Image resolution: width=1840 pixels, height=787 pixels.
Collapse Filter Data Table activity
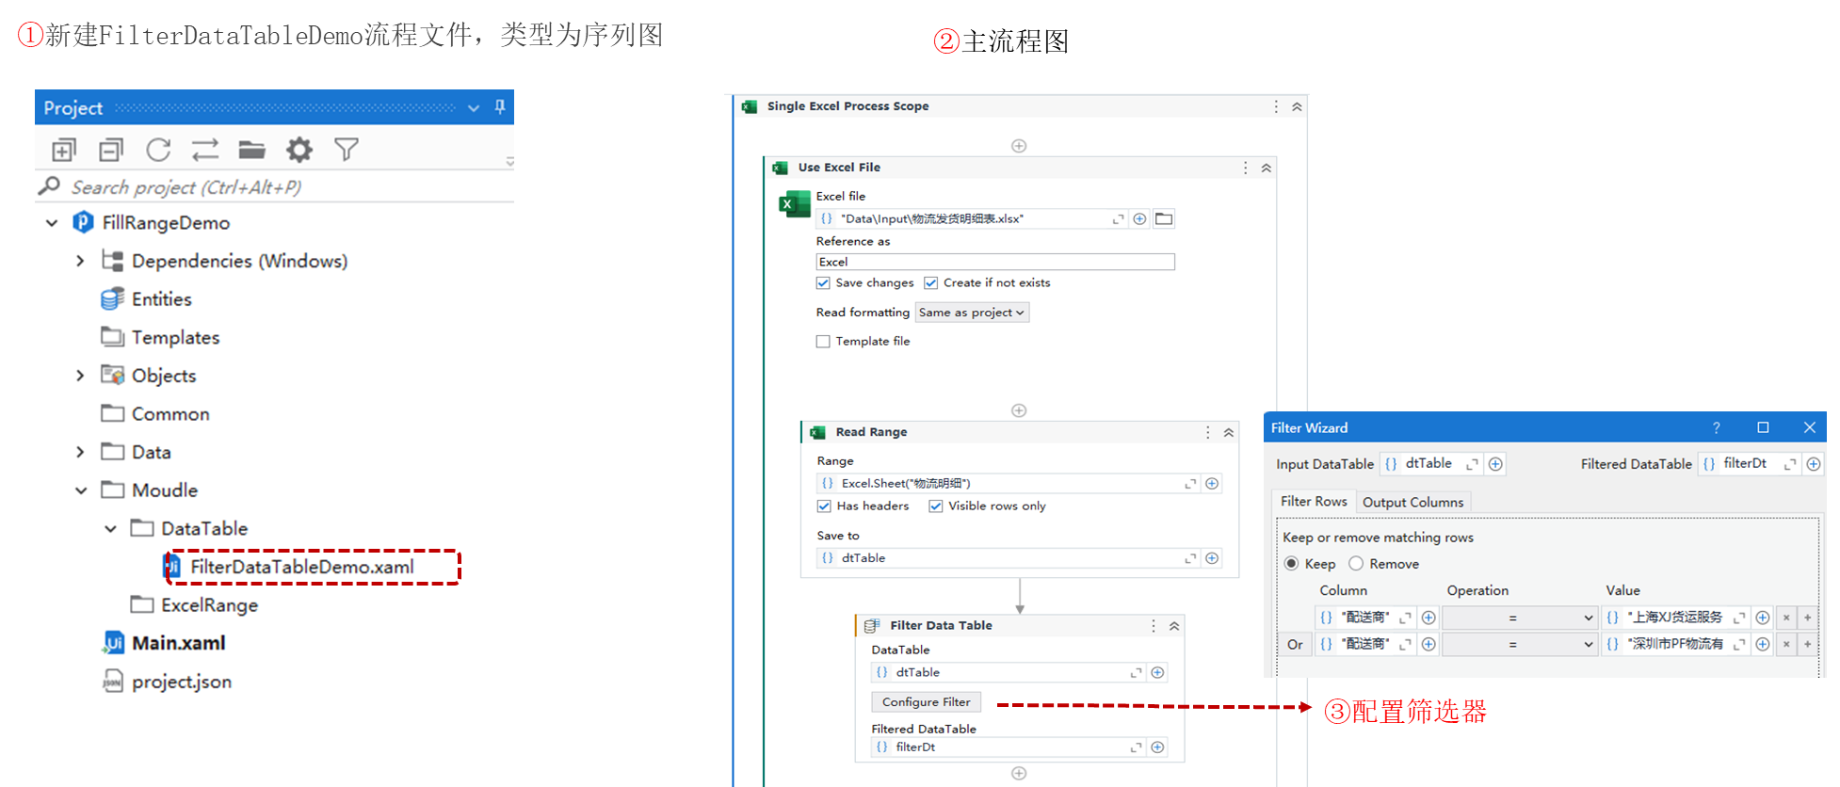point(1174,626)
